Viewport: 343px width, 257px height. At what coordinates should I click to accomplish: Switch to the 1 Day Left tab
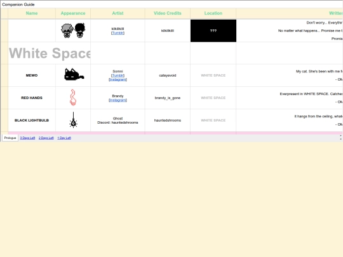pos(64,138)
